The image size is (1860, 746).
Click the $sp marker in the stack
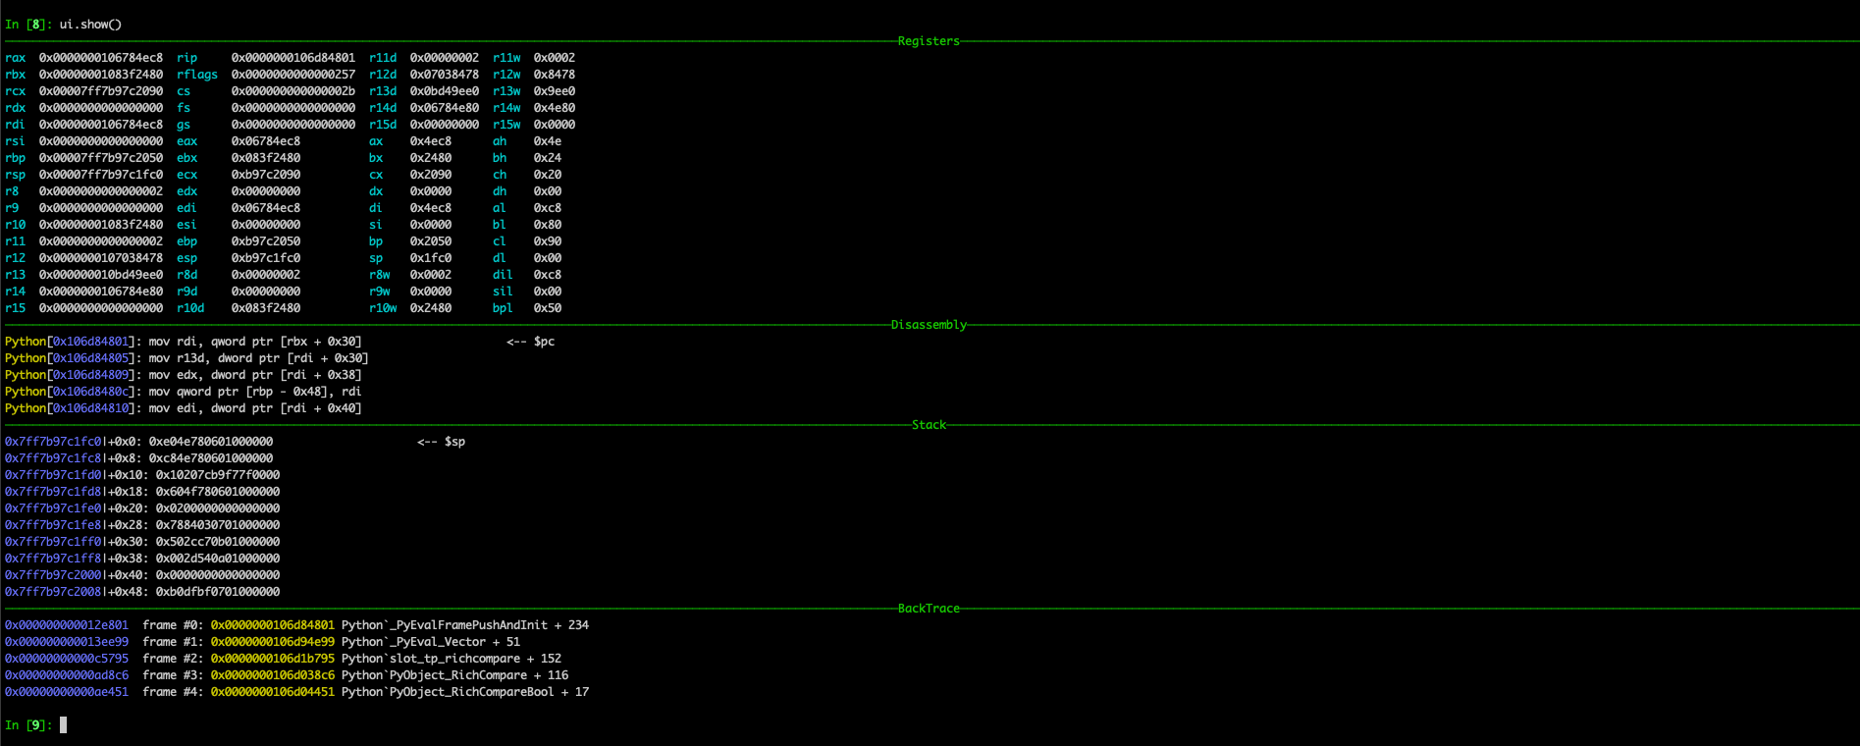coord(441,442)
